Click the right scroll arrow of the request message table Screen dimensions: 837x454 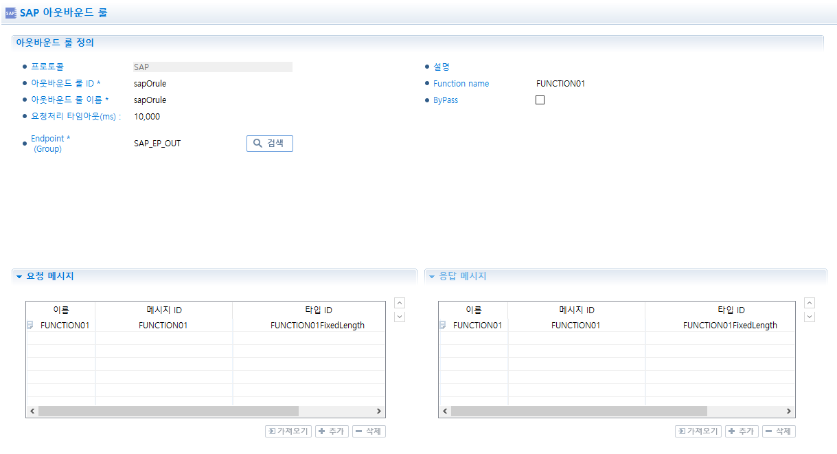[379, 411]
